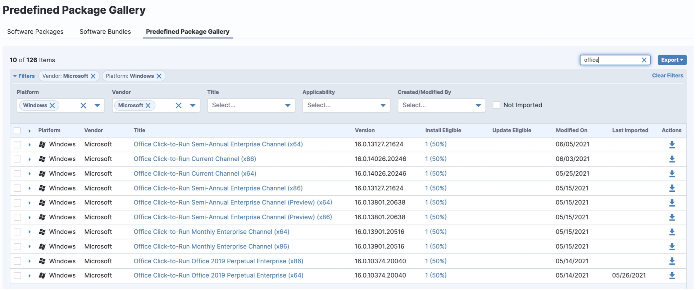Select the Predefined Package Gallery tab

click(x=188, y=32)
